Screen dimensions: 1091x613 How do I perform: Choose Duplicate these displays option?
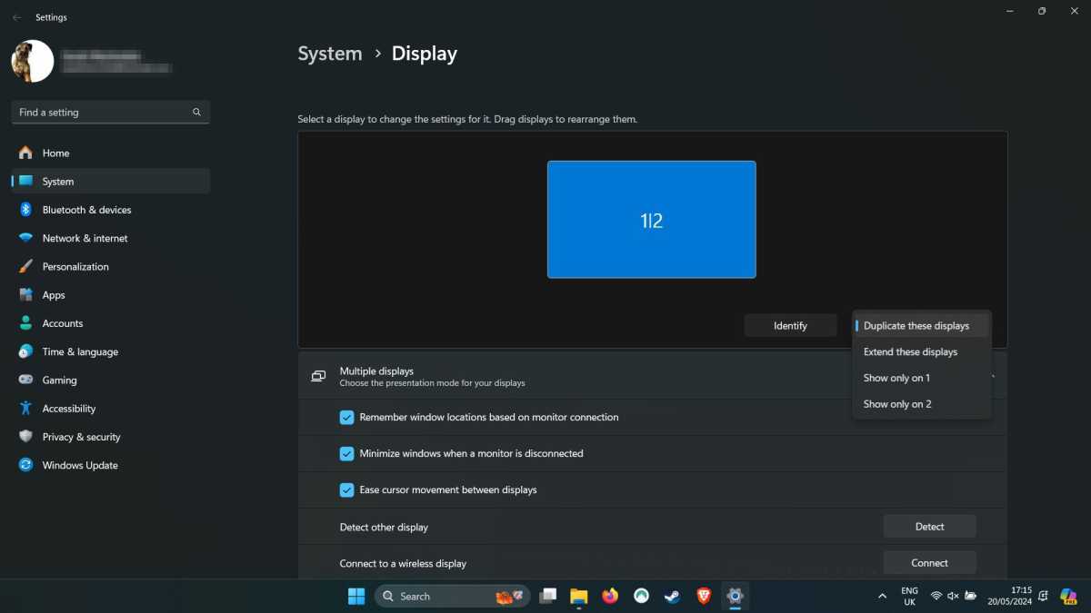[916, 326]
